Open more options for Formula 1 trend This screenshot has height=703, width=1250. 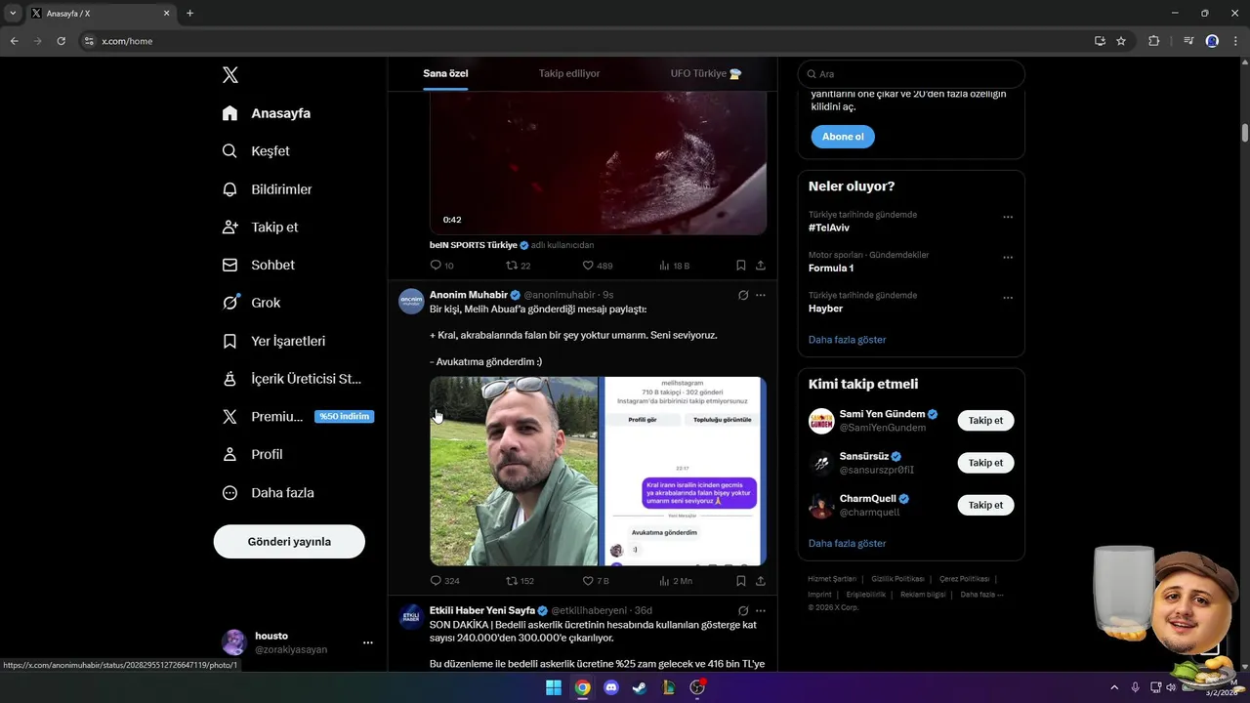[x=1008, y=258]
